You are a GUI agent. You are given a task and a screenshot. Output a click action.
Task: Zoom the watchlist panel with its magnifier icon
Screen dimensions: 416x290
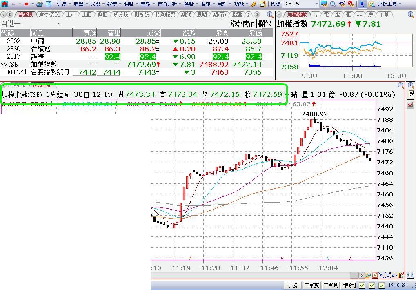(270, 15)
